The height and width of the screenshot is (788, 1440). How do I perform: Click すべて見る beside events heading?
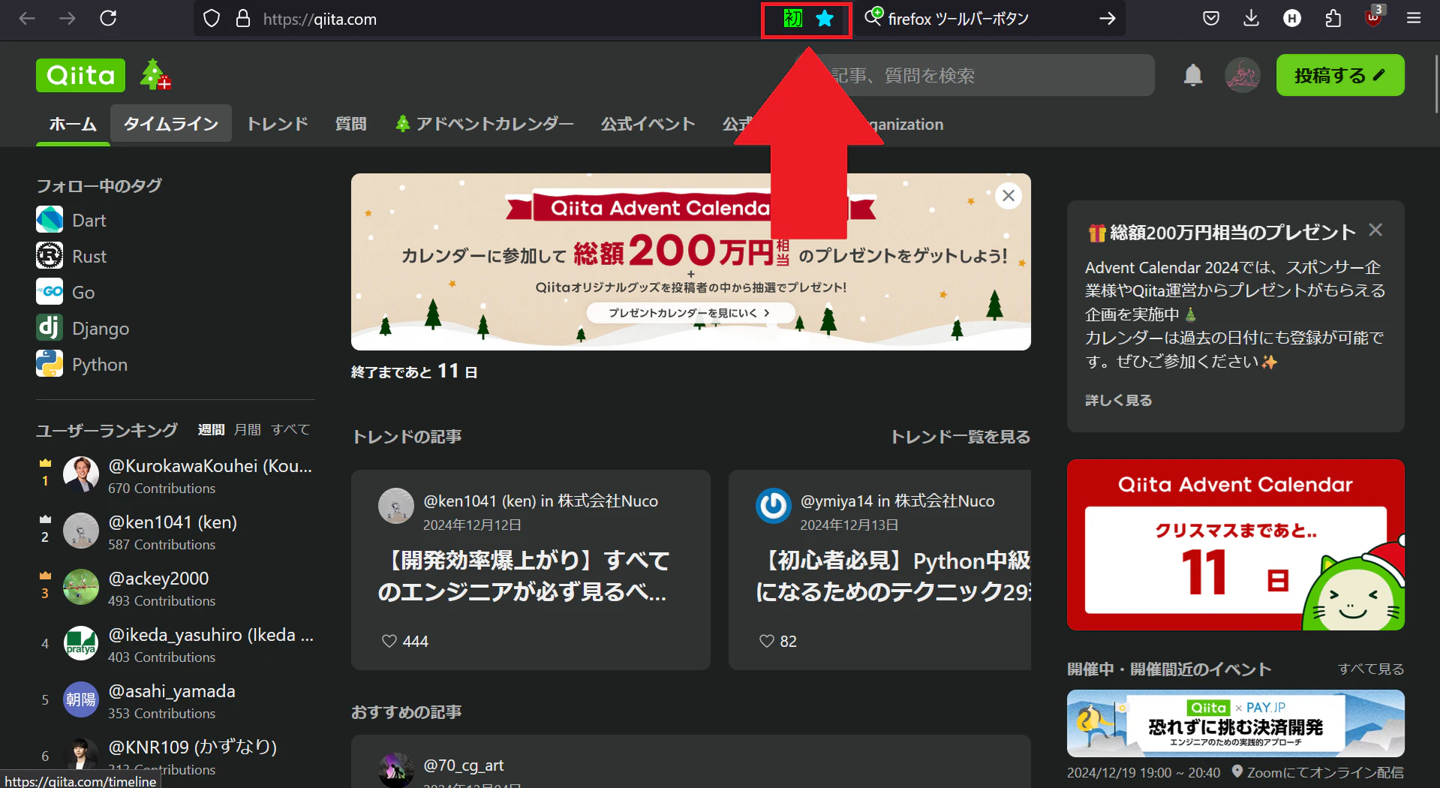[x=1371, y=669]
